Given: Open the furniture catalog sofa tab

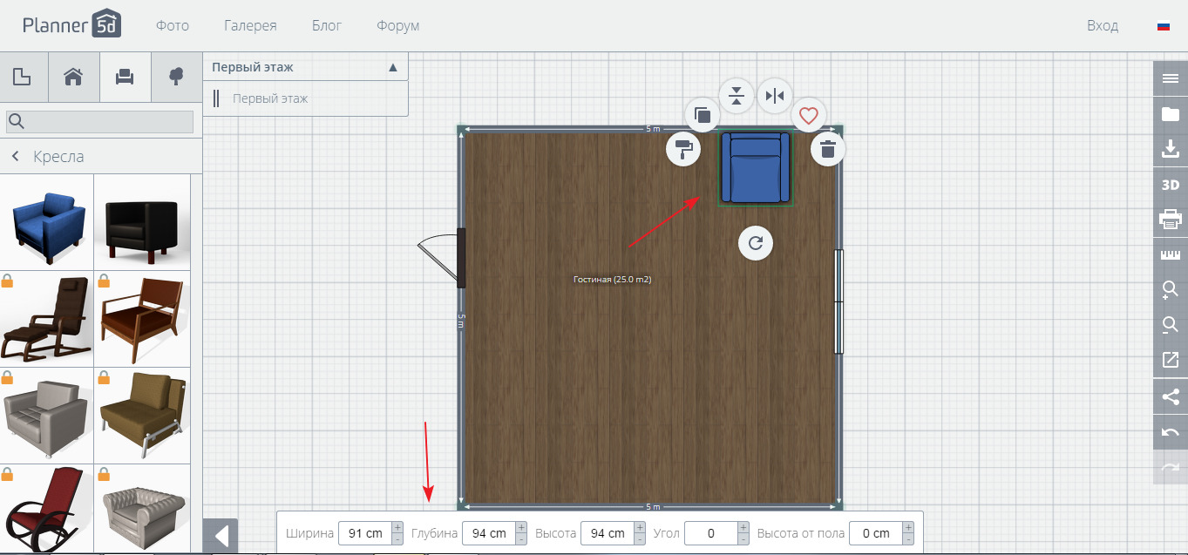Looking at the screenshot, I should click(x=125, y=77).
